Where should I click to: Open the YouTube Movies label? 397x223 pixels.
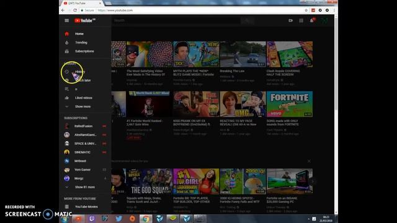(x=86, y=207)
